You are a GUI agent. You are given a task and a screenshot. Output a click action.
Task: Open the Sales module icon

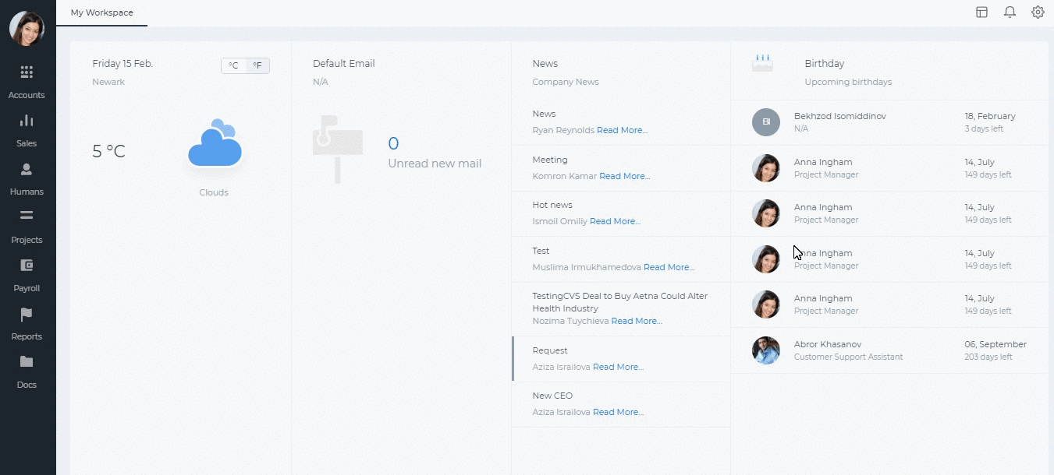point(27,121)
